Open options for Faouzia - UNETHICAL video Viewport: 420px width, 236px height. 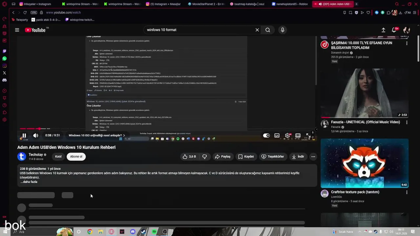pos(407,123)
